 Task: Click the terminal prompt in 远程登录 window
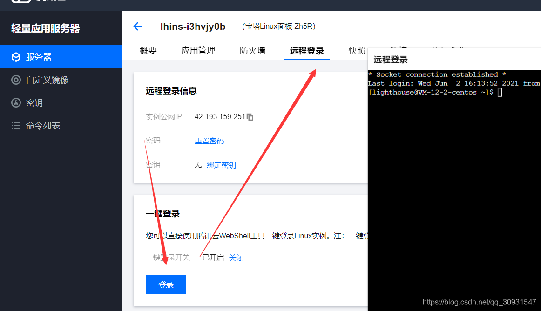435,92
